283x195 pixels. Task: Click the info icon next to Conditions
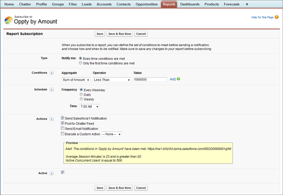point(51,73)
